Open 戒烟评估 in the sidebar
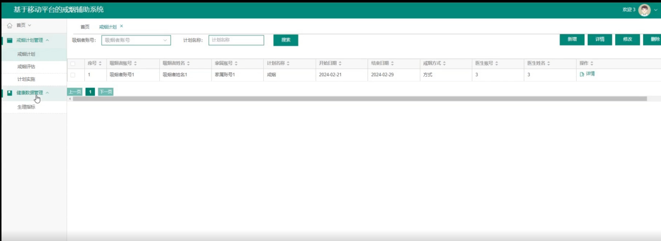Screen dimensions: 661x241 click(x=26, y=67)
